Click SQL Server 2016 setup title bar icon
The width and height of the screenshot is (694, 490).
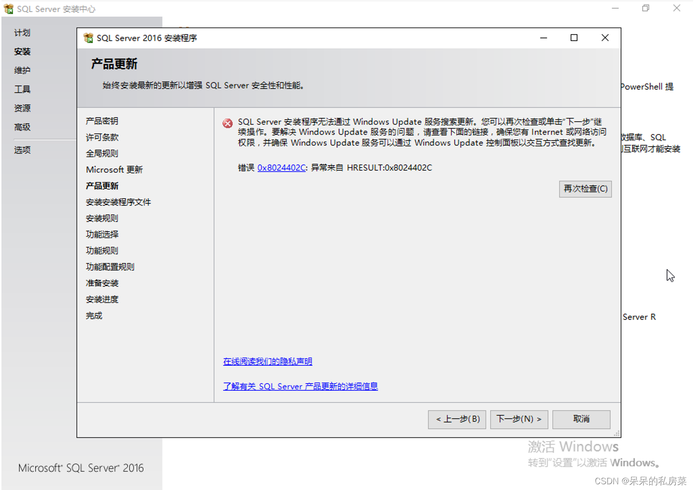coord(88,38)
